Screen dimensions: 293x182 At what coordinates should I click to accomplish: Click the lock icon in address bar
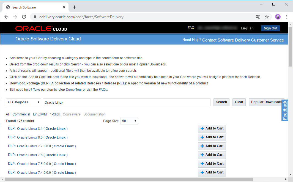[35, 17]
